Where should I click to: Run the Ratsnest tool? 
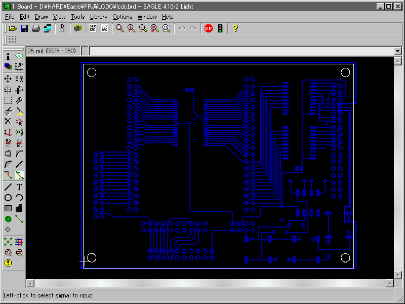tap(8, 242)
